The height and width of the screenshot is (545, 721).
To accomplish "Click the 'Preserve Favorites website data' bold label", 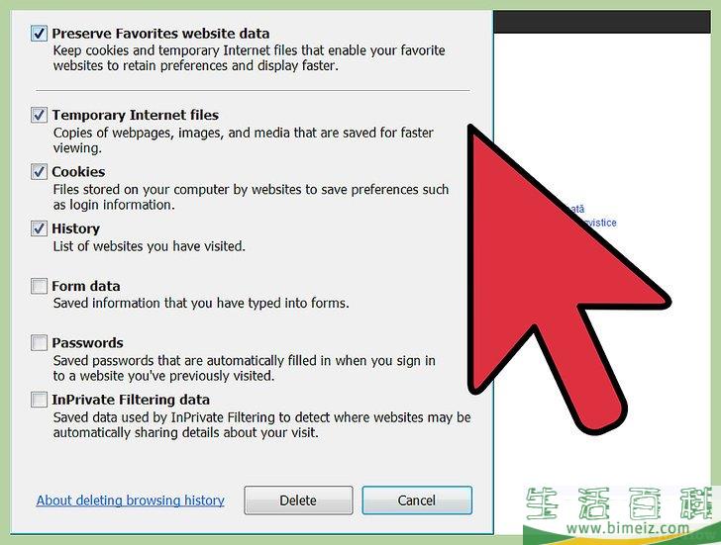I will [x=160, y=34].
